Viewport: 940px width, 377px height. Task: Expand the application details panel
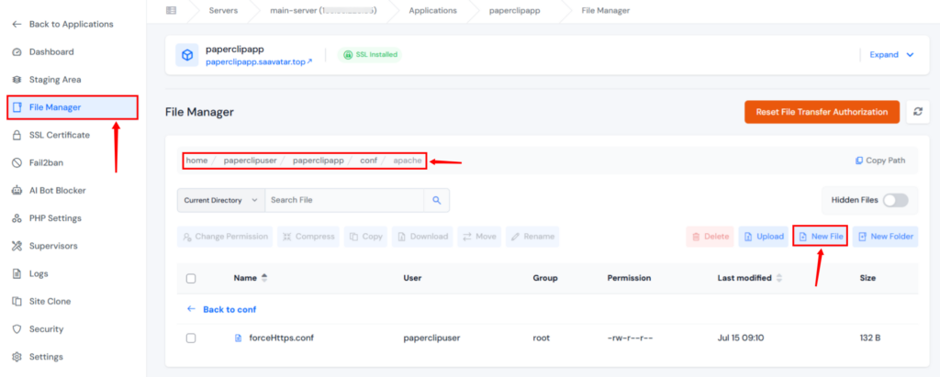(x=891, y=54)
